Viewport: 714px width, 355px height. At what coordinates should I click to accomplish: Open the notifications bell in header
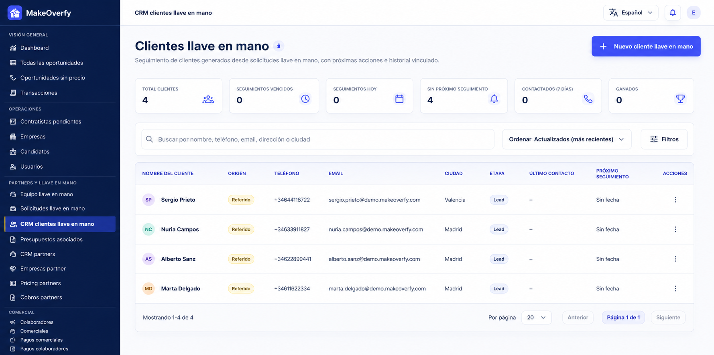coord(673,13)
